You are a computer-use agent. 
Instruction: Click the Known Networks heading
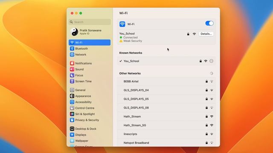(131, 53)
